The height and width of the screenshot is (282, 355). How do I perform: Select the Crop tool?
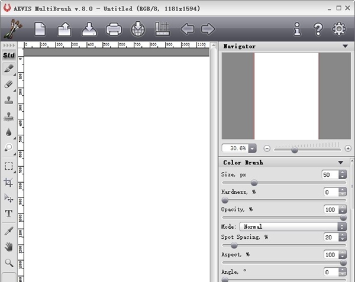(9, 182)
